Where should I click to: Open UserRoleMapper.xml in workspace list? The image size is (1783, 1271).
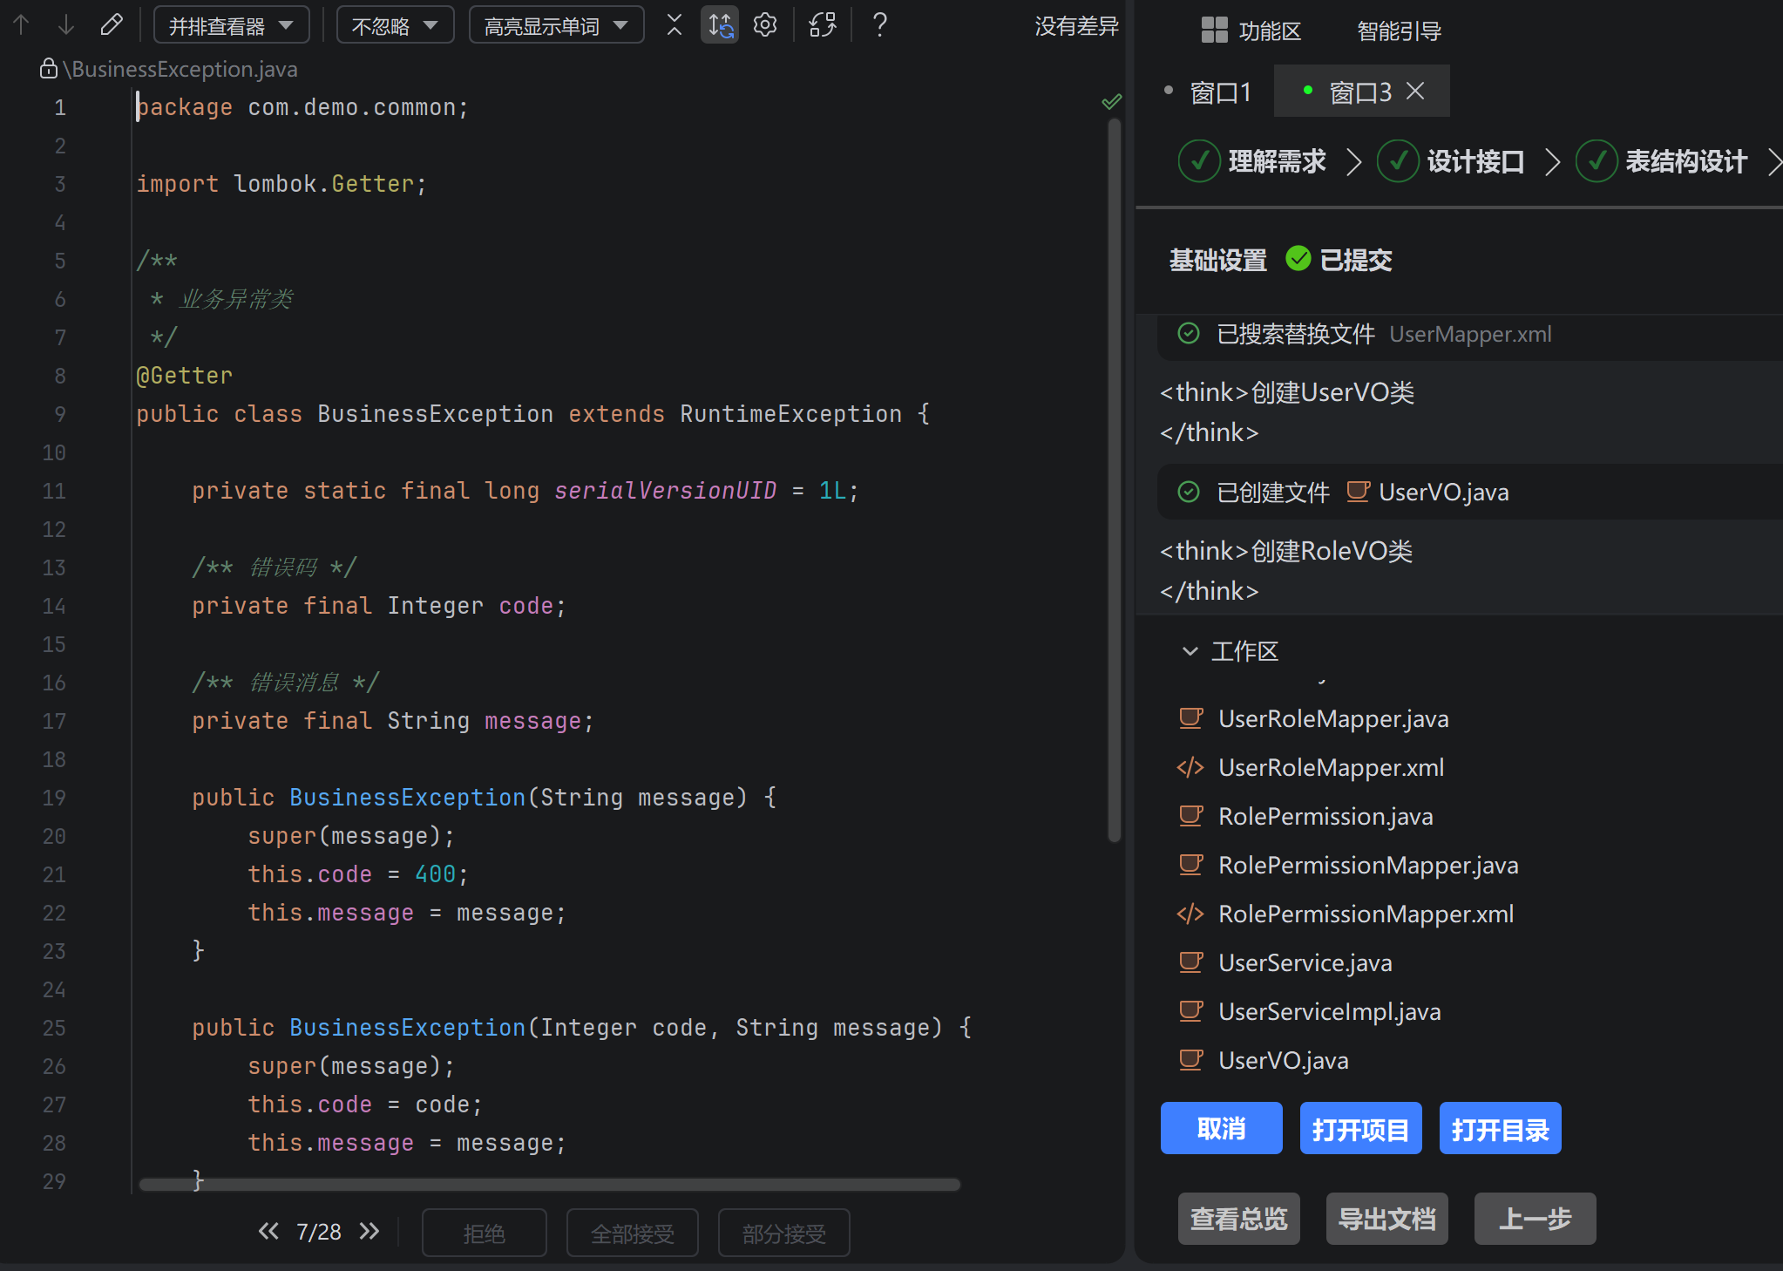click(1331, 767)
